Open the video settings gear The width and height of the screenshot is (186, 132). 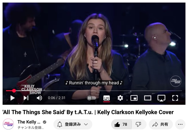(120, 98)
